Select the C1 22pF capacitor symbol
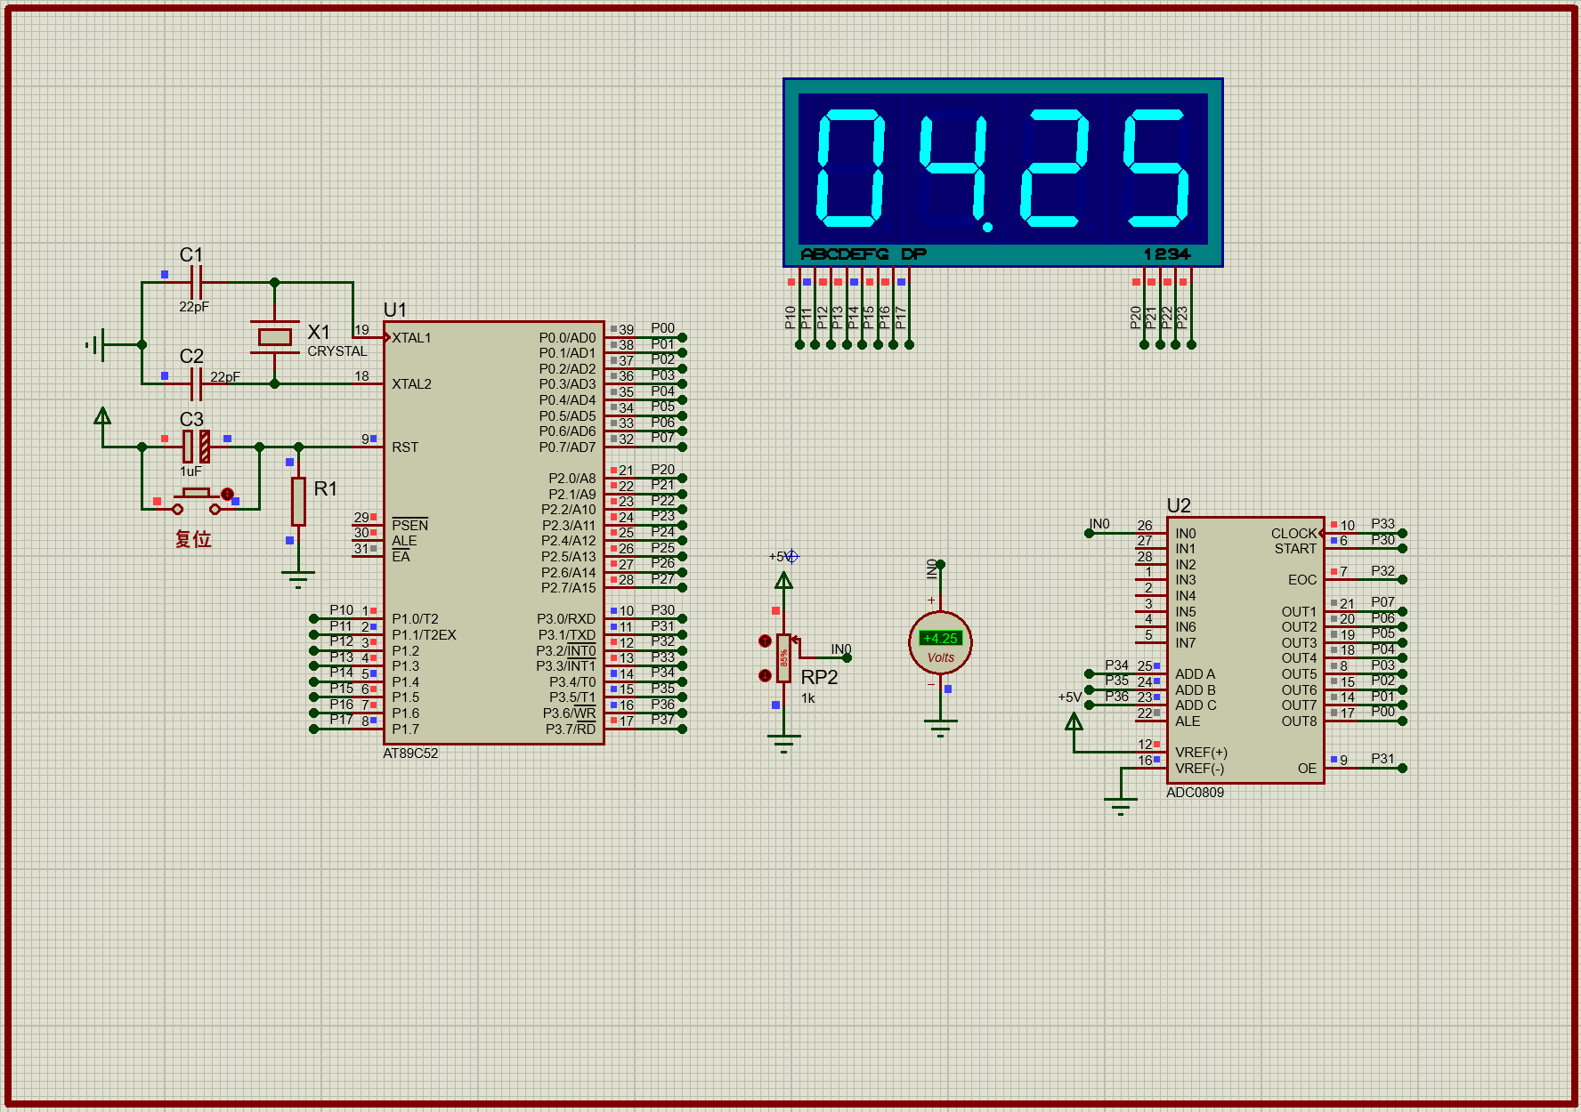The width and height of the screenshot is (1581, 1112). coord(197,282)
